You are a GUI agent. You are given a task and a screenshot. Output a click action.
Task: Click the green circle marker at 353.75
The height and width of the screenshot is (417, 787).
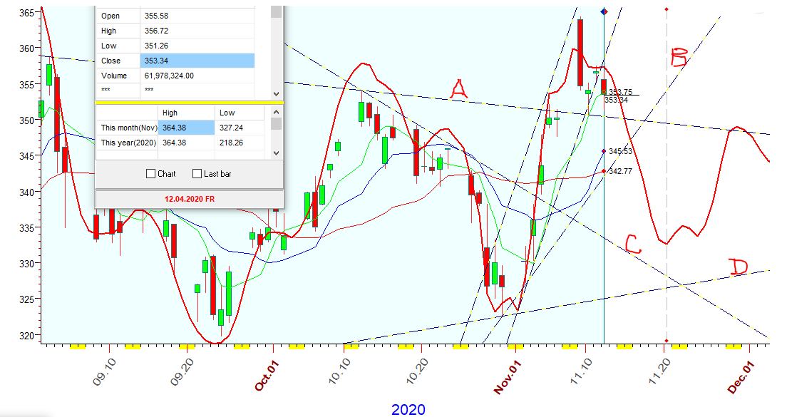[x=604, y=92]
